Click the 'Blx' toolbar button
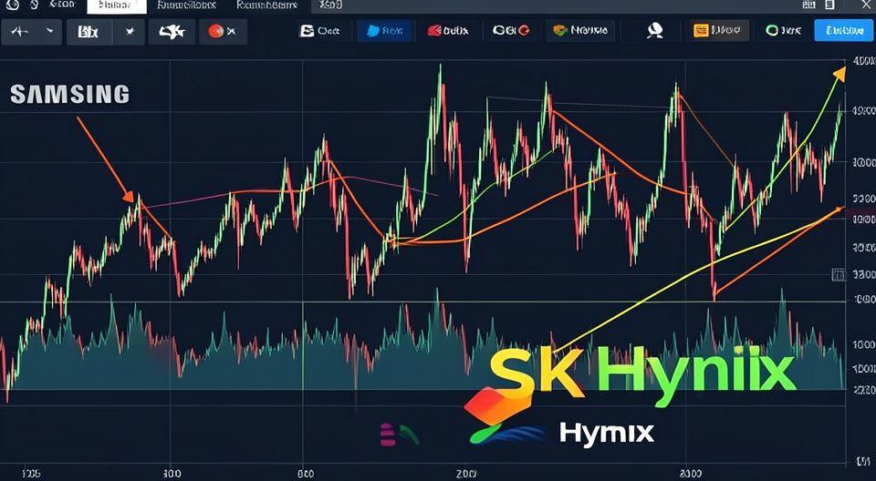 88,31
